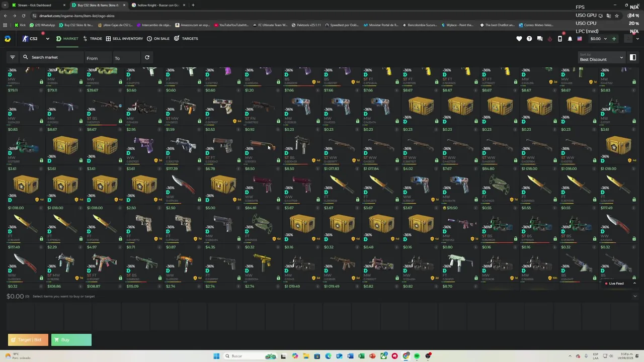
Task: Open the filters panel icon
Action: click(x=13, y=57)
